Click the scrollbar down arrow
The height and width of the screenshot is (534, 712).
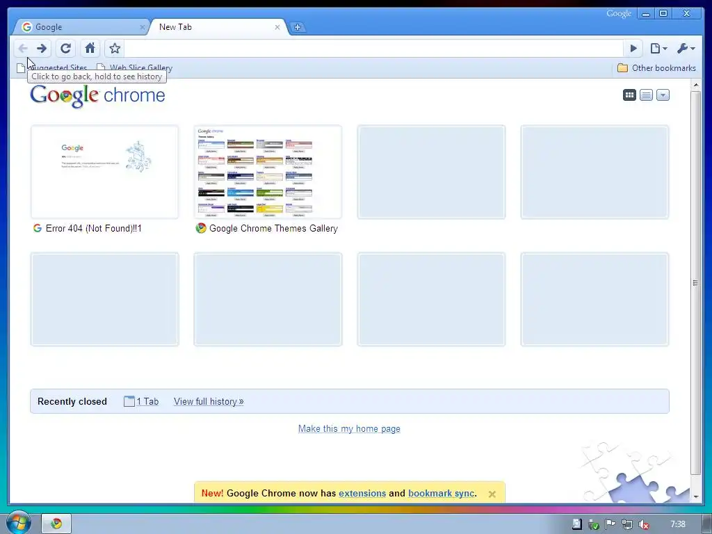[695, 496]
